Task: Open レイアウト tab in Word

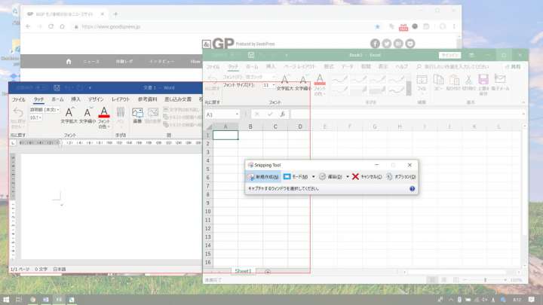Action: pos(120,99)
